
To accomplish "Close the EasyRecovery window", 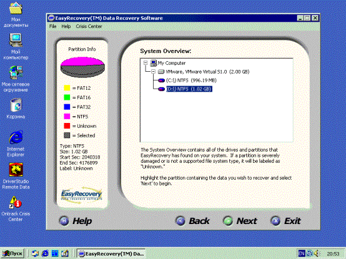I will [x=315, y=18].
